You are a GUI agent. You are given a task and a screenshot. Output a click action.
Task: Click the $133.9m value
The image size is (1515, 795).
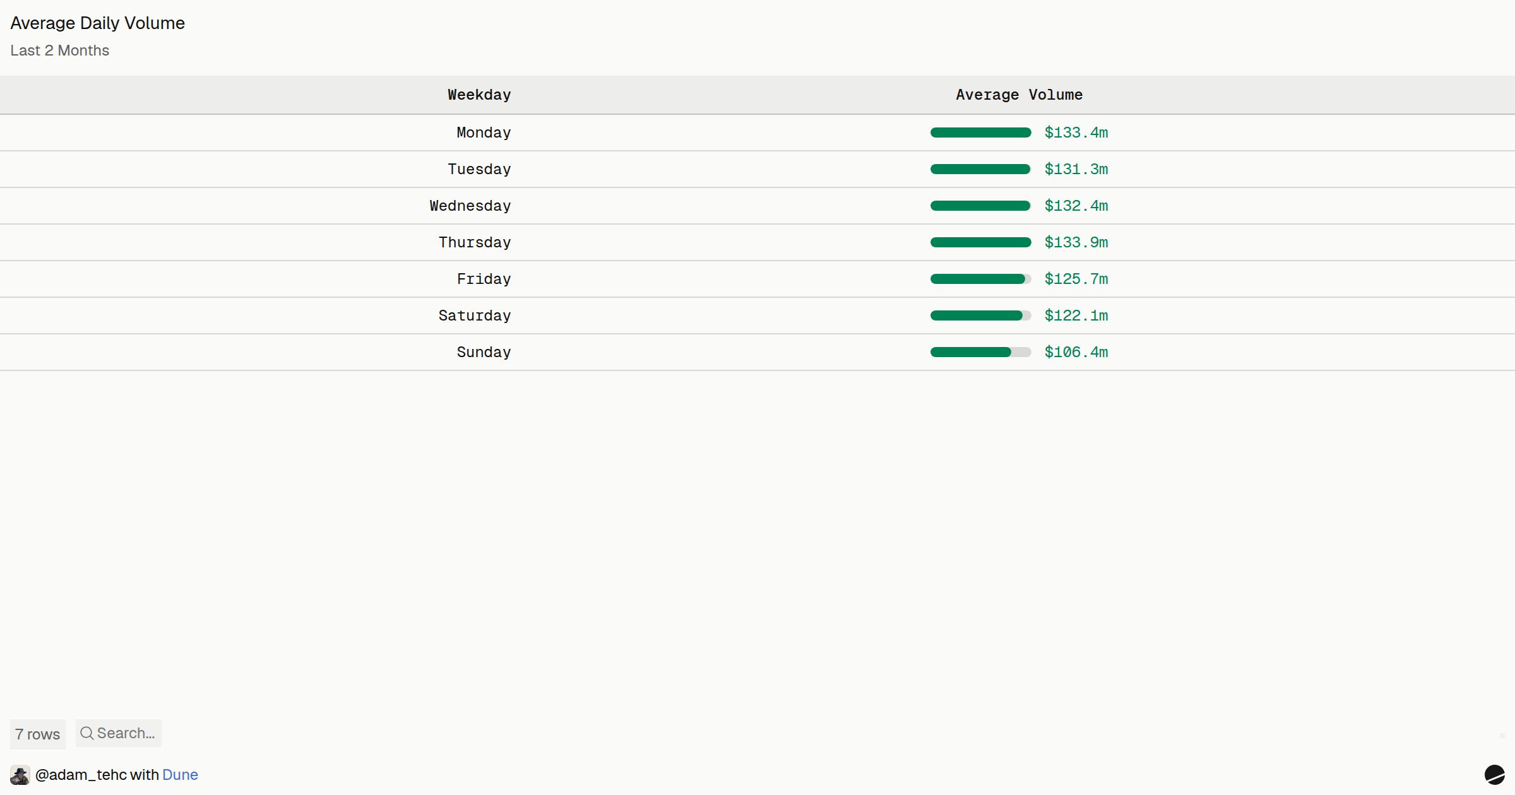(x=1076, y=242)
